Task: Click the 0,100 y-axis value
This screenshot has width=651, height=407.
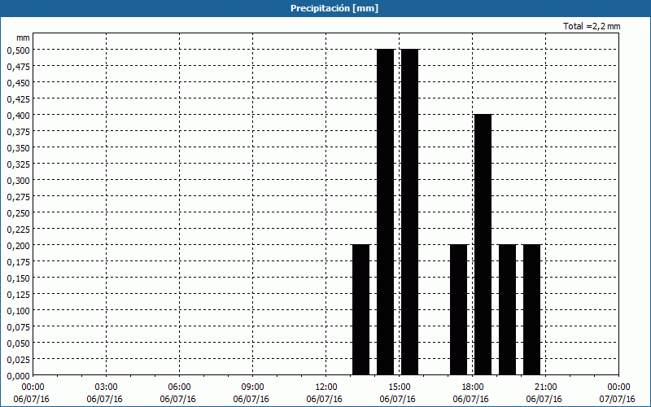Action: pos(18,310)
